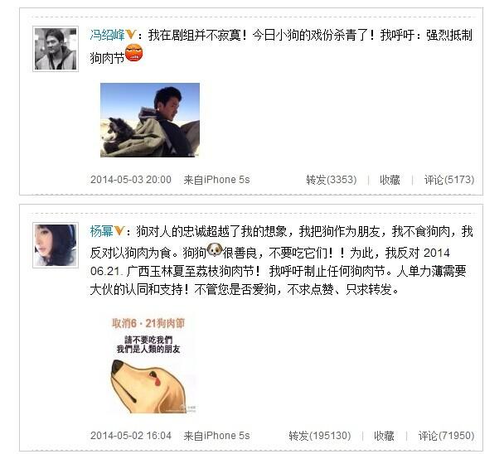This screenshot has height=454, width=504.
Task: Click the verified V badge next to 杨幂
Action: [119, 230]
